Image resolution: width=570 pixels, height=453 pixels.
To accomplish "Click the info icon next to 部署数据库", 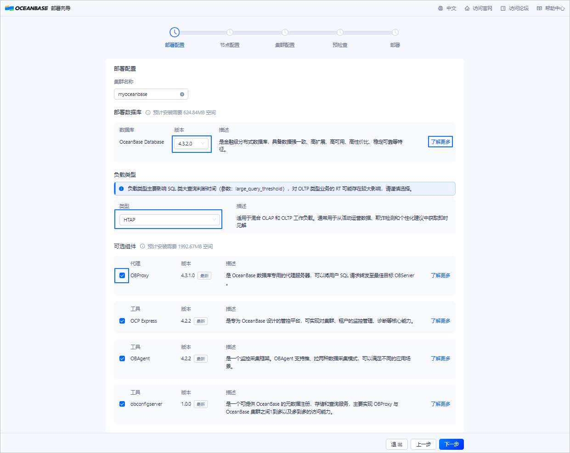I will point(148,112).
